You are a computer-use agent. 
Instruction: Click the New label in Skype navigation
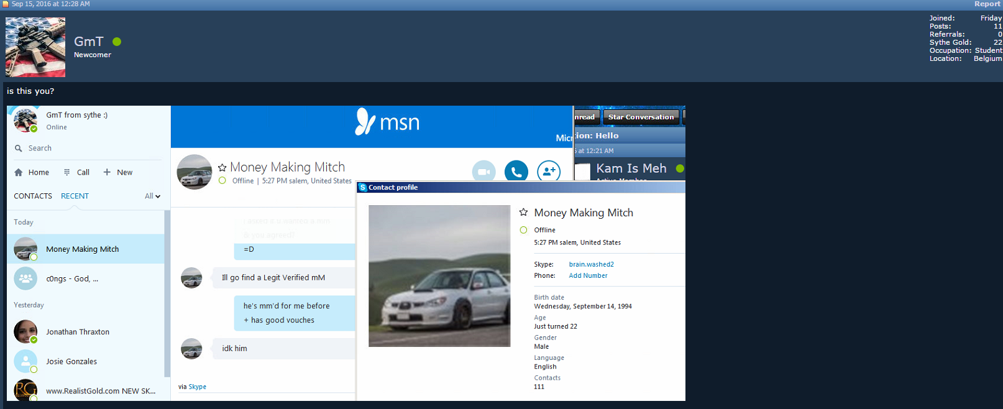[x=125, y=172]
